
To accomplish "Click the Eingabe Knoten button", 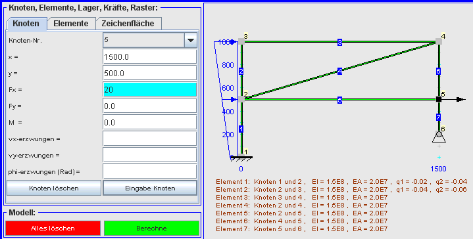I will click(150, 188).
